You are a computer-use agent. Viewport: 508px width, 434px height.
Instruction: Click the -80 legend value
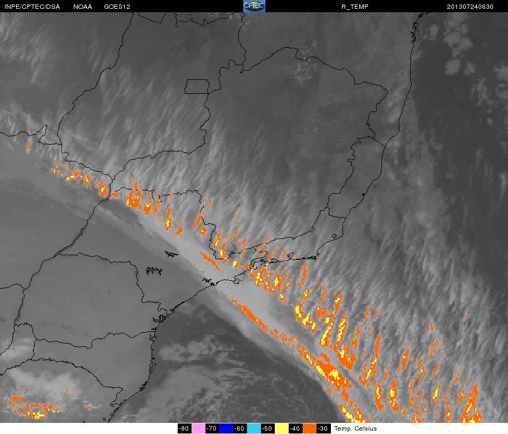(x=184, y=428)
